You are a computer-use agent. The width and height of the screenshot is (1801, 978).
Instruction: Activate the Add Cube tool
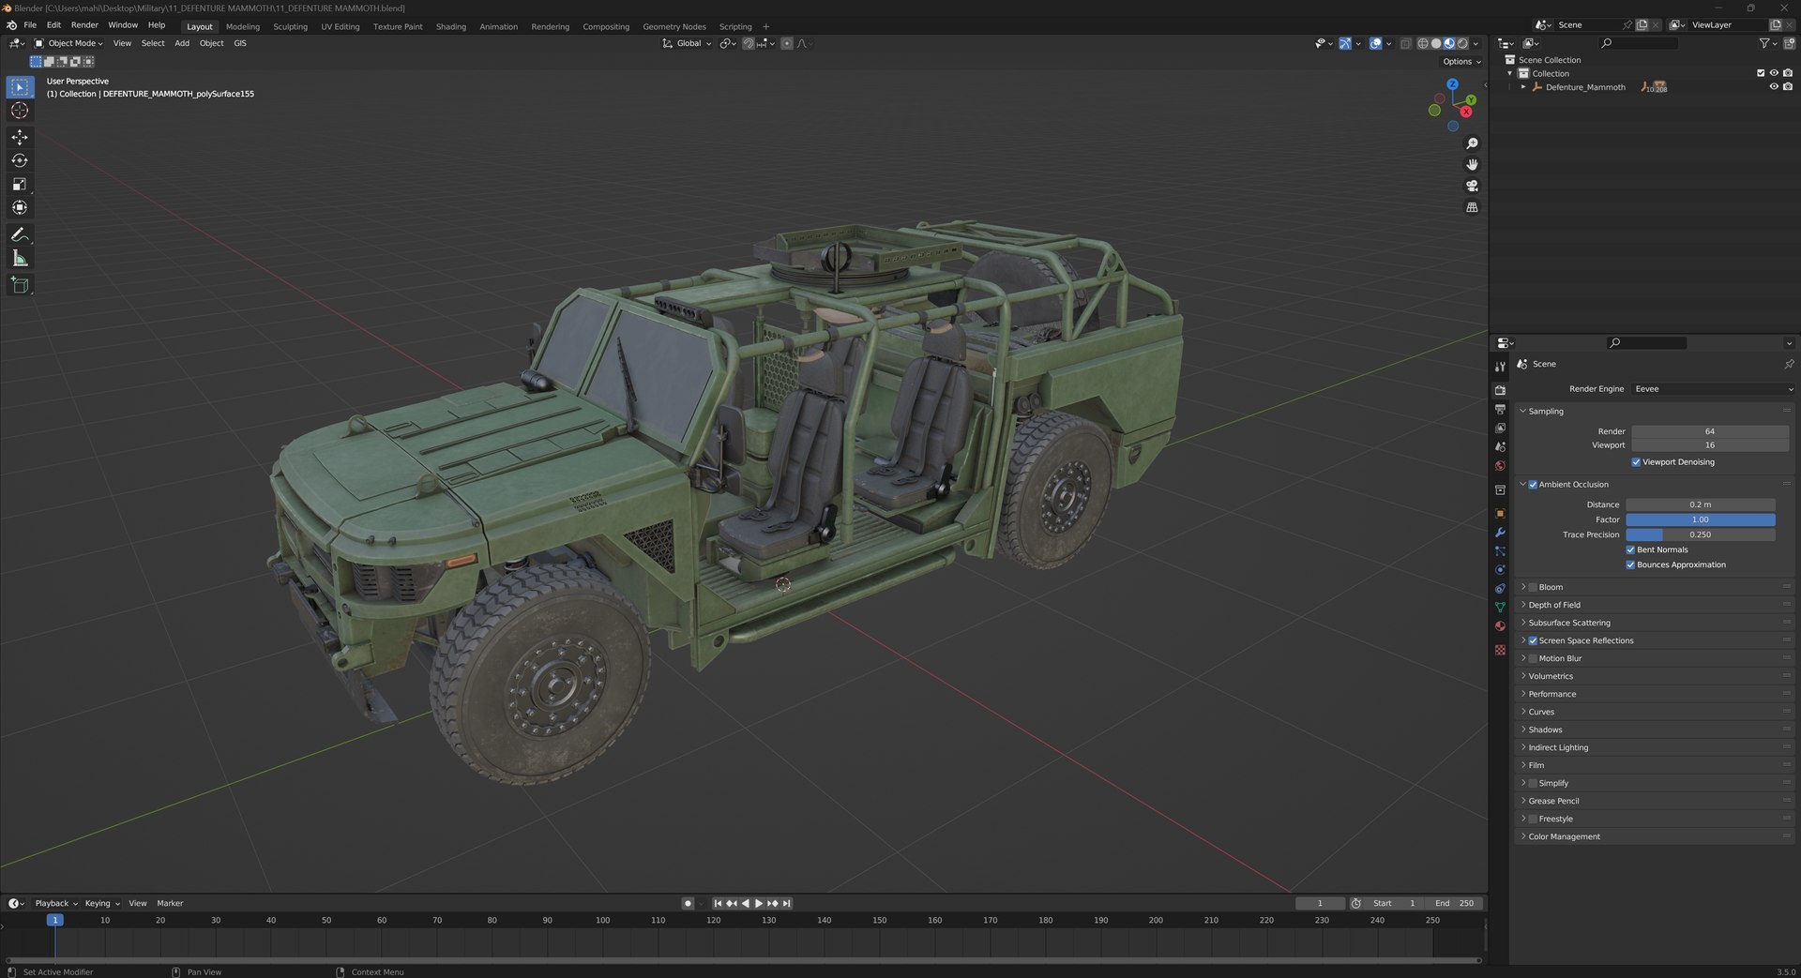(x=20, y=284)
